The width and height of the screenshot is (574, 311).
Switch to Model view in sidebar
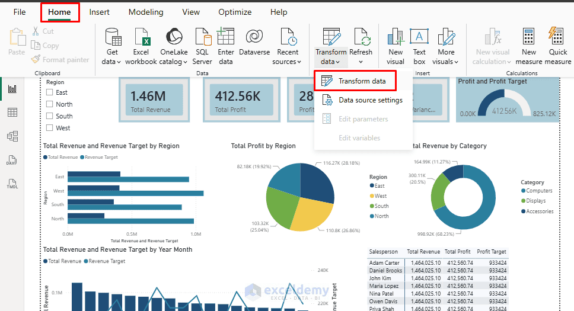click(12, 136)
